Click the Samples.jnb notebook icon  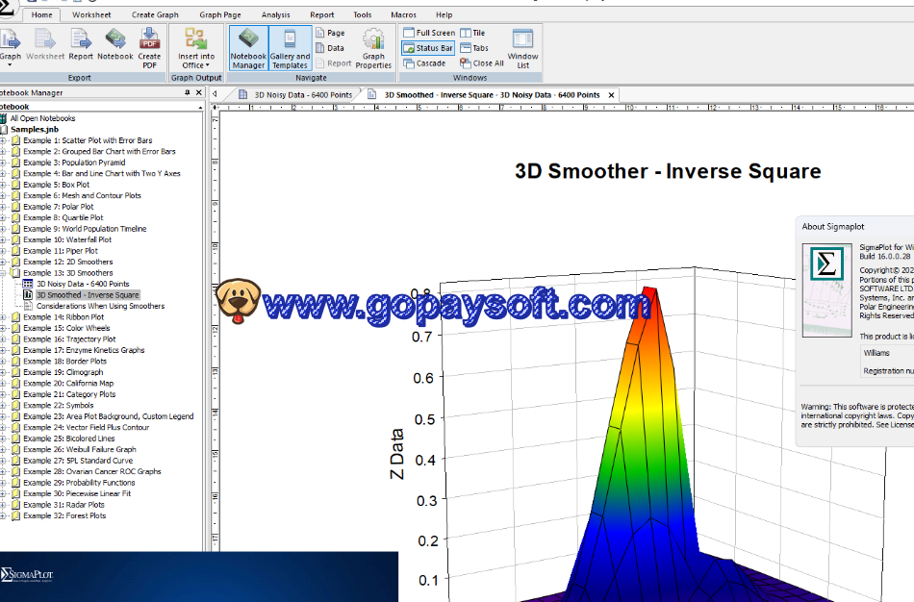click(4, 130)
